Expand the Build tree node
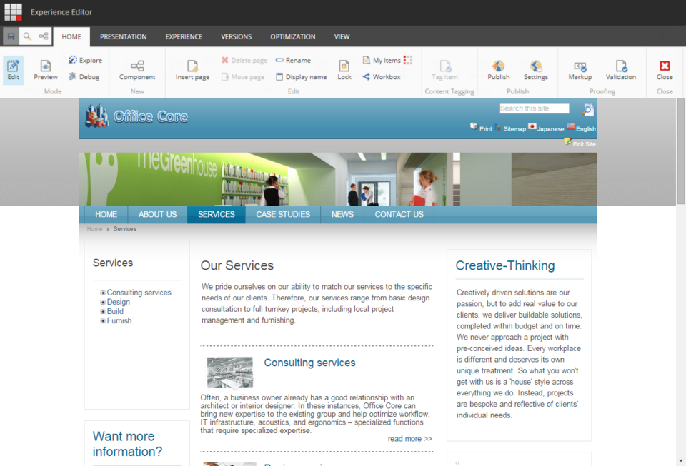Viewport: 686px width, 466px height. click(x=103, y=311)
